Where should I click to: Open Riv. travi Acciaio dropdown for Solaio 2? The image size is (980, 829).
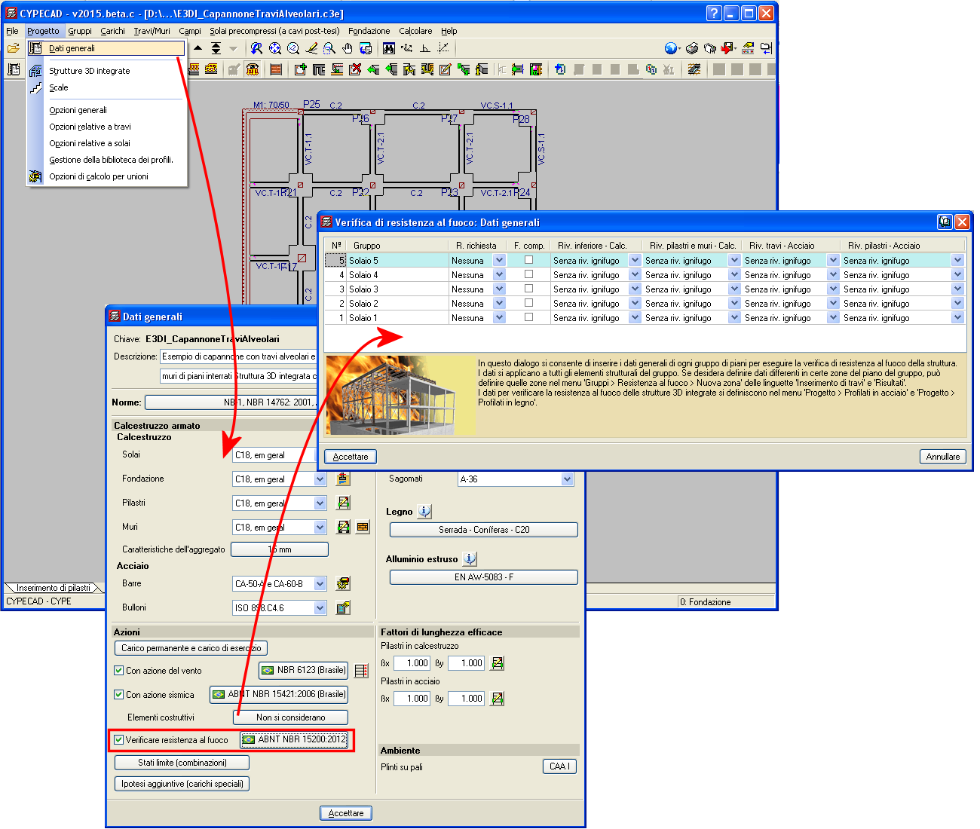(833, 303)
